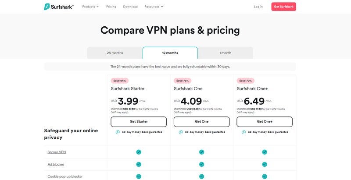Click Ad blocker checkmark in One column
The image size is (351, 180).
point(202,164)
